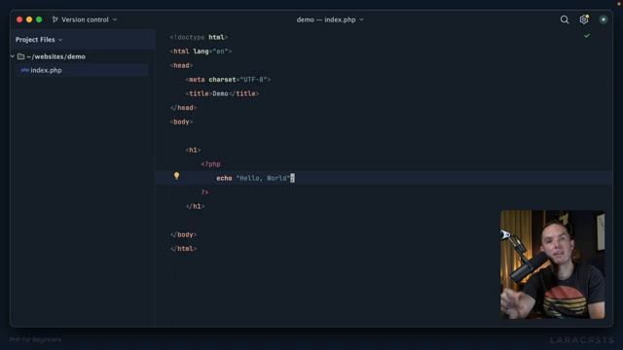Click the yellow minimize window button
This screenshot has width=623, height=350.
point(29,19)
